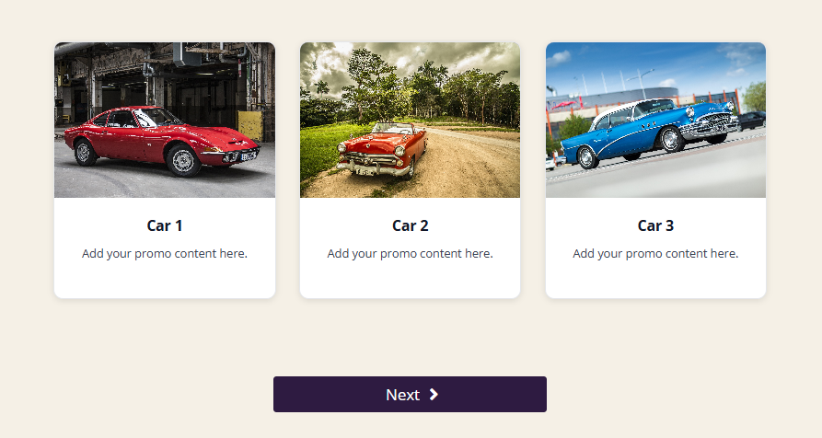Screen dimensions: 822x438
Task: Click the red coupe's front wheel
Action: click(x=183, y=160)
